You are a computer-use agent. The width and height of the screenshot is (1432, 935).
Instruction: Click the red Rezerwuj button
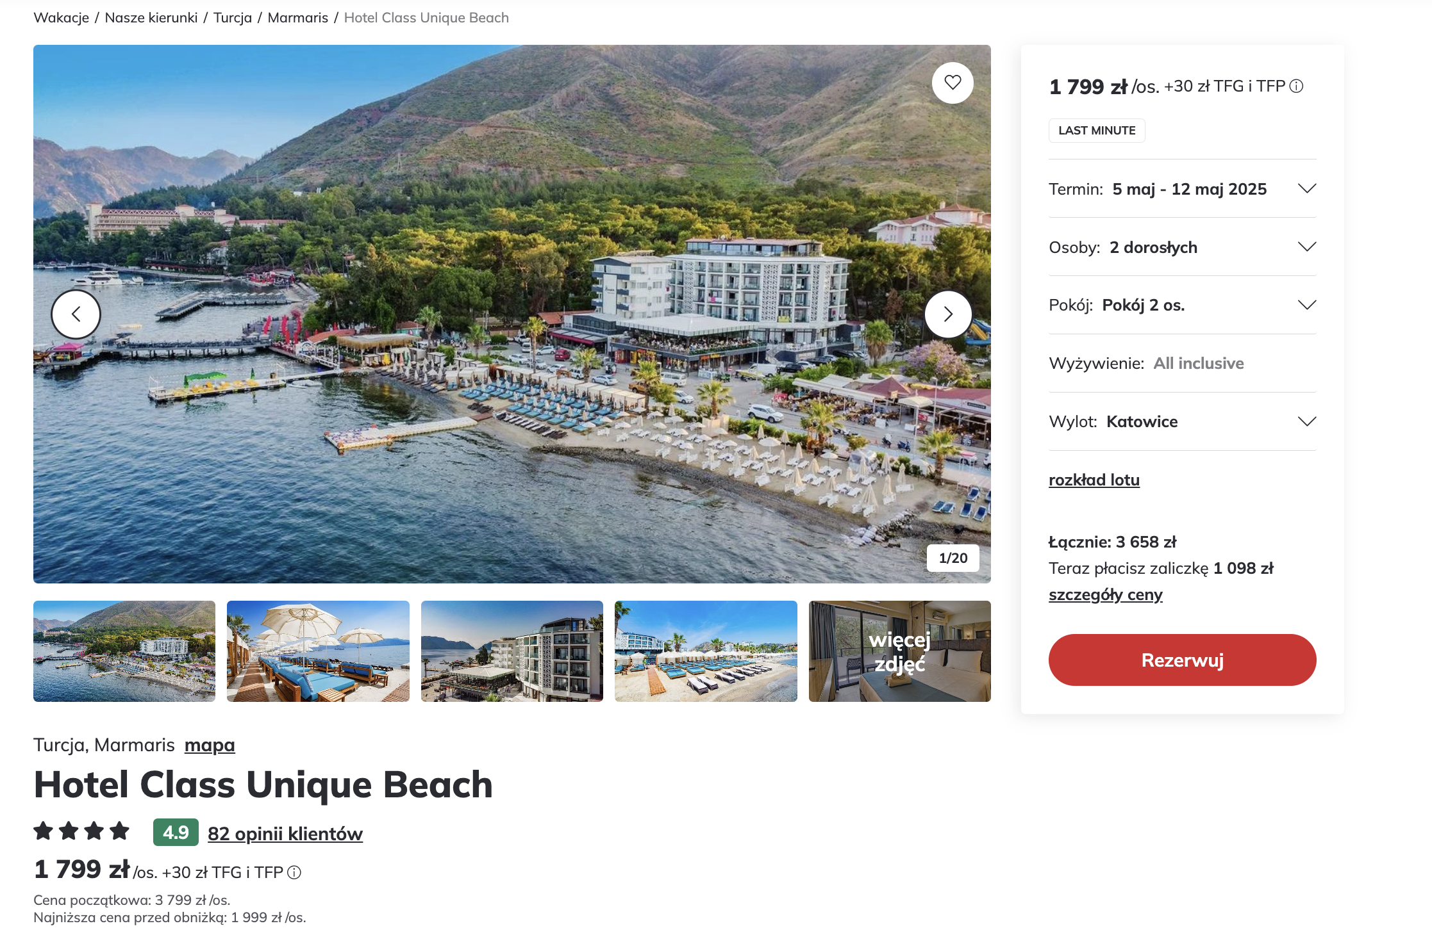pyautogui.click(x=1182, y=660)
